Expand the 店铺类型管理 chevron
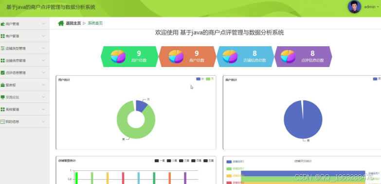 point(43,48)
